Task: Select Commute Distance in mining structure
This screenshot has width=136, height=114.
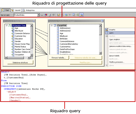Action: (22, 33)
